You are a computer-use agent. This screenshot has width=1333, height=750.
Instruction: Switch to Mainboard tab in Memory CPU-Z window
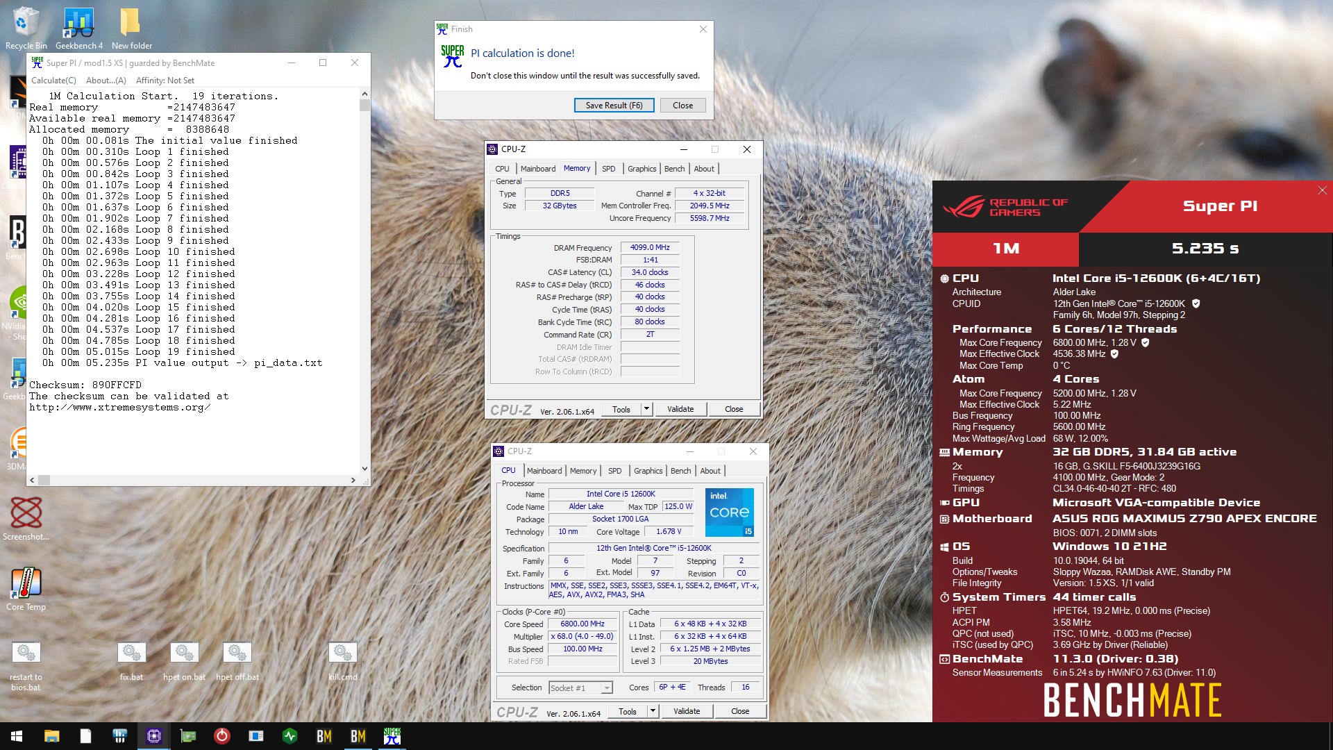pos(538,169)
